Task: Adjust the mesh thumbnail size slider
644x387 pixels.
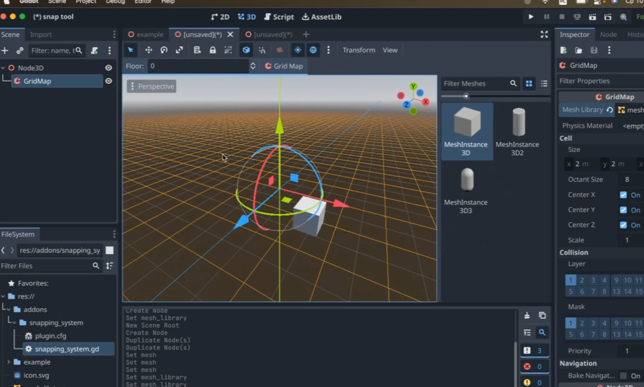Action: click(x=466, y=96)
